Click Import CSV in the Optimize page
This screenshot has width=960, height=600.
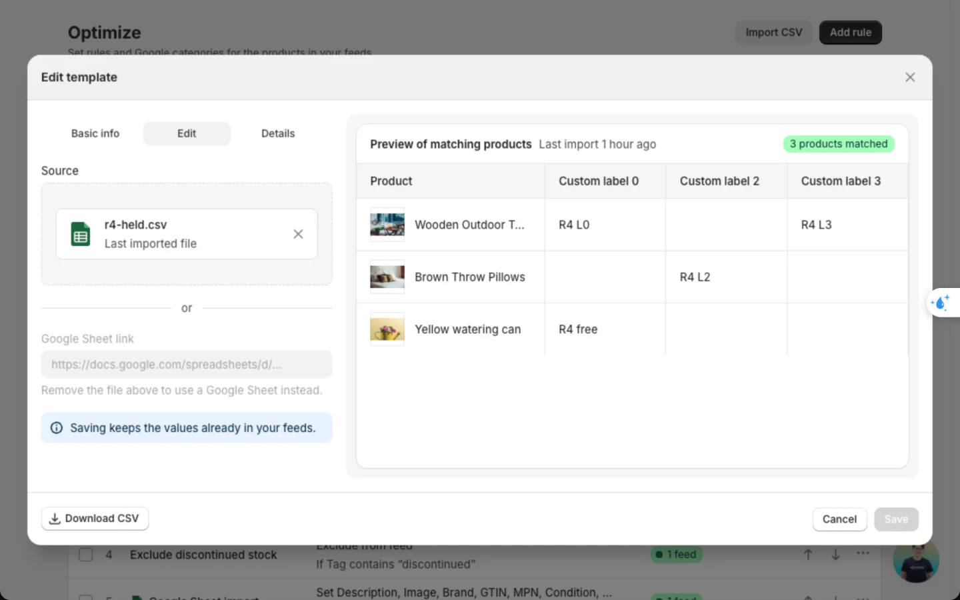click(x=774, y=32)
